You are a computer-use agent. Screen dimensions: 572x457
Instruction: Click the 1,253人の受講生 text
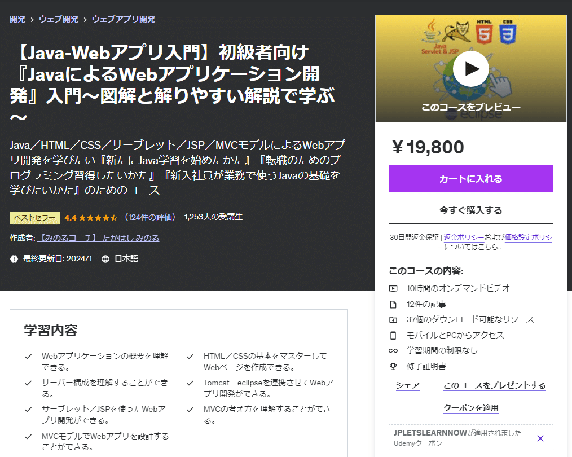(x=213, y=217)
